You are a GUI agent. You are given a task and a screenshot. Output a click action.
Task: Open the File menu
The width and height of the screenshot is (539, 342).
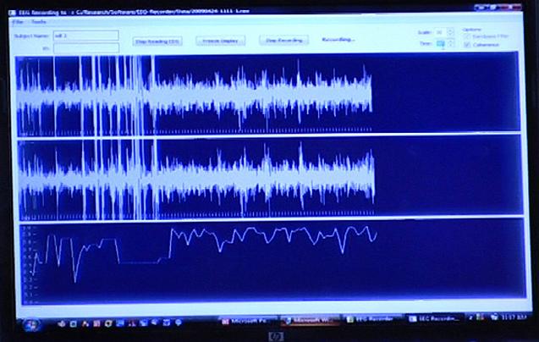(18, 22)
